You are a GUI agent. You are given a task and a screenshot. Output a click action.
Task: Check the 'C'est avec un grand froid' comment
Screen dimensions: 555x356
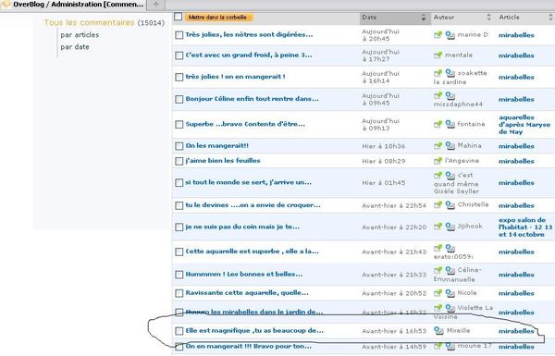179,55
